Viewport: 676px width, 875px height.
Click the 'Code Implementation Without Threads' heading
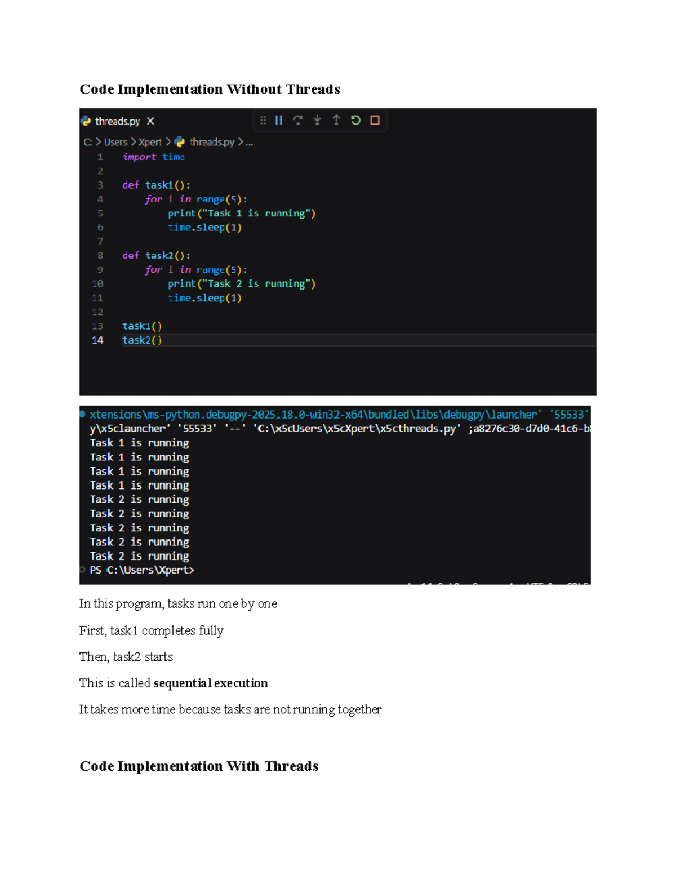point(210,89)
